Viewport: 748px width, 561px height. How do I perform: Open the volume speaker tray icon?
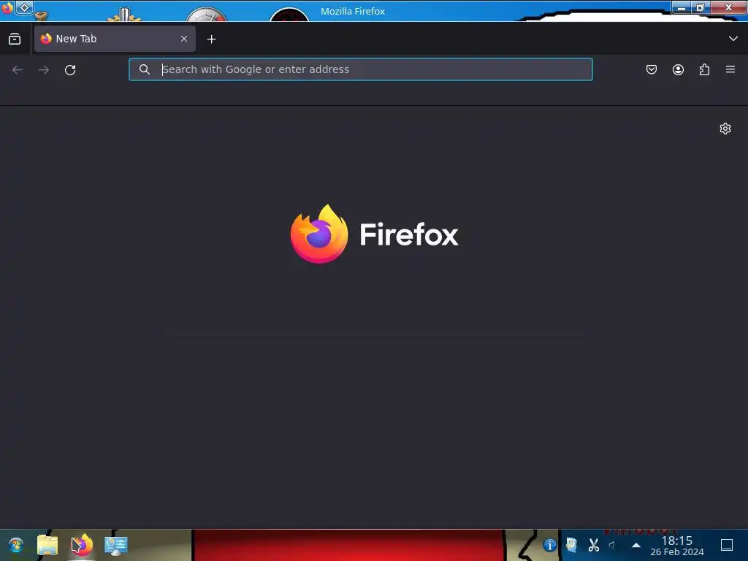612,545
